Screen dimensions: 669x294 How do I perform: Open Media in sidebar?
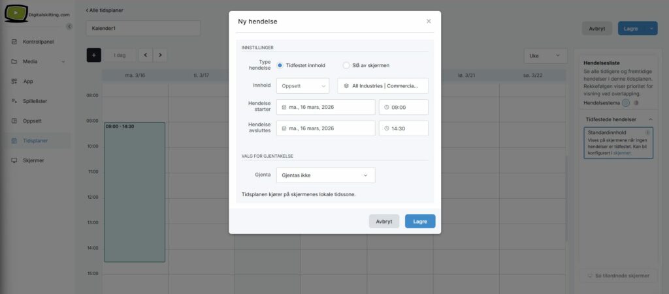(x=30, y=62)
